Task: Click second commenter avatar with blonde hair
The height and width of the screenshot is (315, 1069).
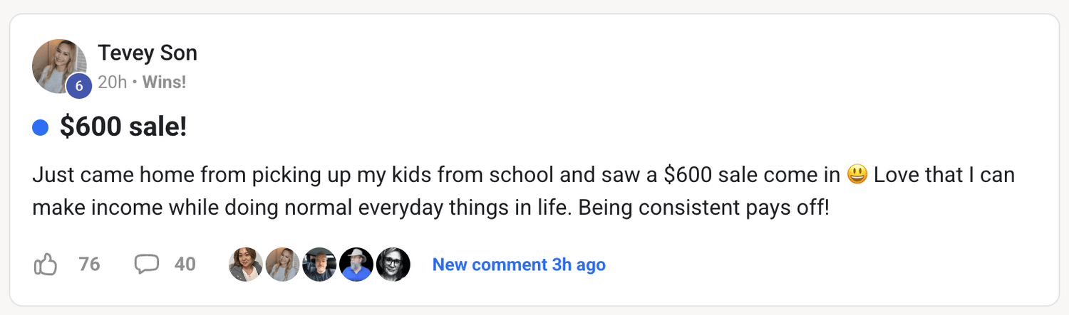Action: pos(283,265)
